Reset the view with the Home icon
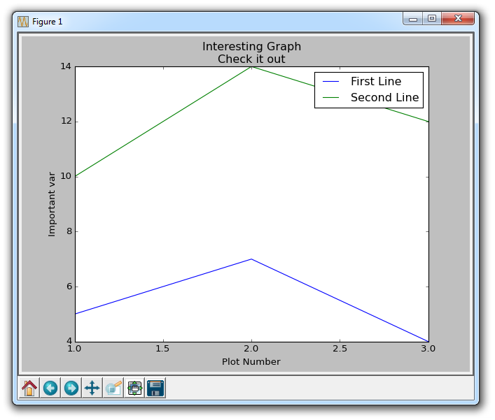Image resolution: width=495 pixels, height=420 pixels. coord(29,388)
